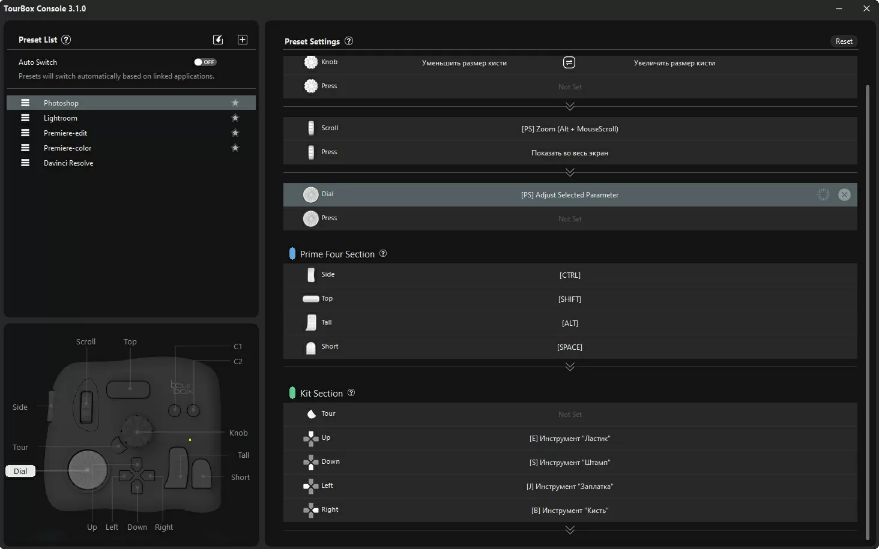Click the drag handle icon for Lightroom
The image size is (879, 549).
[25, 118]
